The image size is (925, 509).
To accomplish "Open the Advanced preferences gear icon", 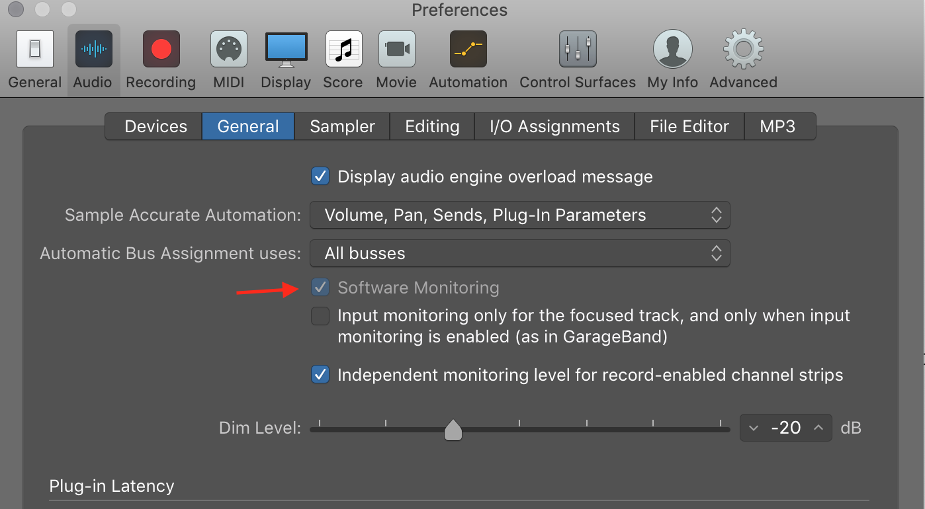I will click(x=743, y=51).
